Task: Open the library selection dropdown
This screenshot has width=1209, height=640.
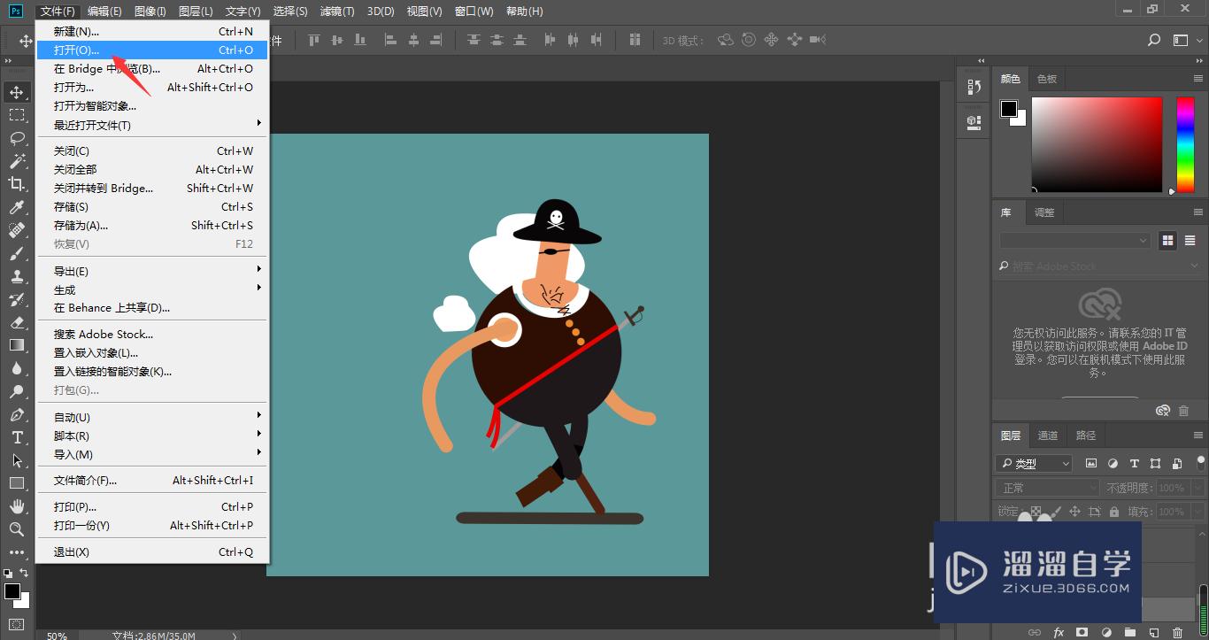Action: click(x=1074, y=240)
